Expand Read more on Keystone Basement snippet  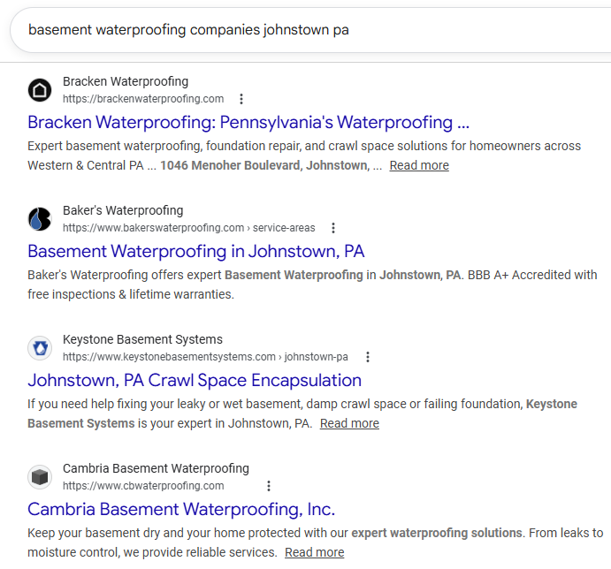pos(349,423)
